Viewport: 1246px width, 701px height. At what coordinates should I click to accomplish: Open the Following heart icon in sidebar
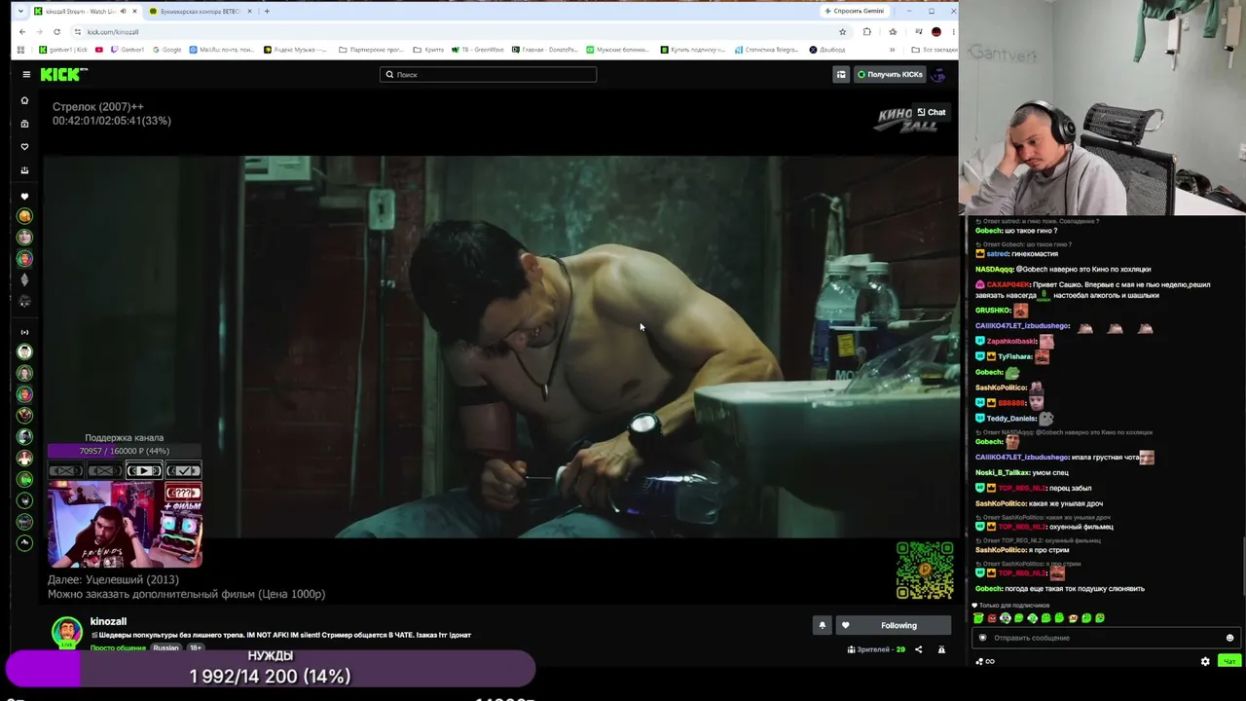click(25, 147)
